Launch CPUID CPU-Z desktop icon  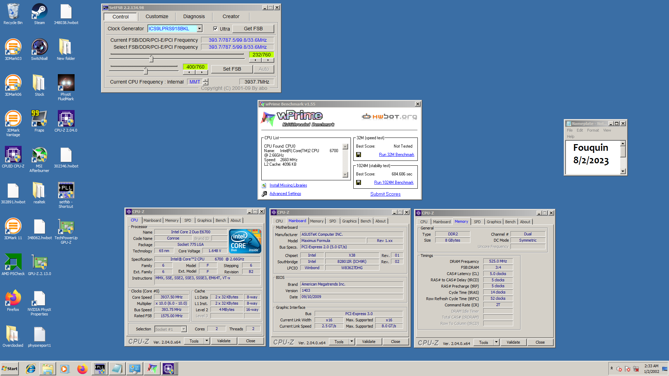[13, 157]
